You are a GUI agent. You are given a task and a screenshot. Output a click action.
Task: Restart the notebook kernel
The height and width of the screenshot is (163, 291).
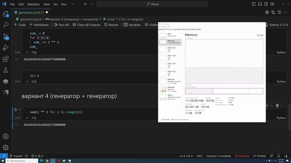[x=111, y=25]
